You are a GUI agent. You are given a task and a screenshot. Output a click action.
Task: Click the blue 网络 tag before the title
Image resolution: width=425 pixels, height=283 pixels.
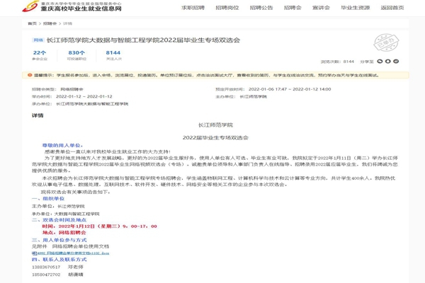pos(38,40)
